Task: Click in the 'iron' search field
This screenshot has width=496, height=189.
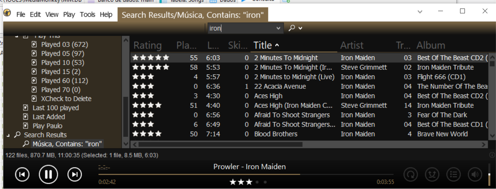Action: coord(241,28)
